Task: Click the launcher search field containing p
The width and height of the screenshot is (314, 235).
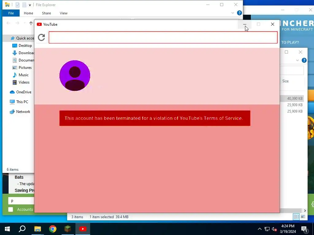Action: pyautogui.click(x=21, y=201)
